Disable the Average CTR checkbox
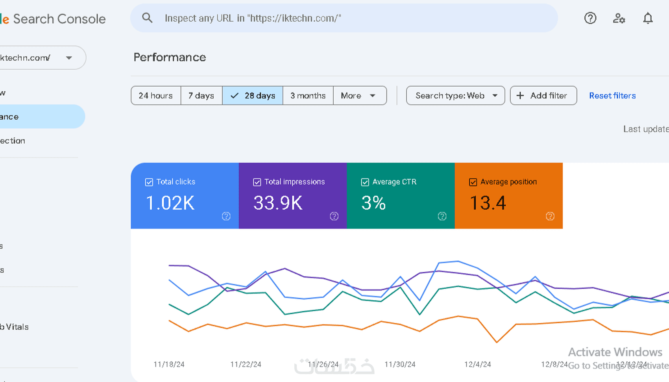 (x=365, y=182)
